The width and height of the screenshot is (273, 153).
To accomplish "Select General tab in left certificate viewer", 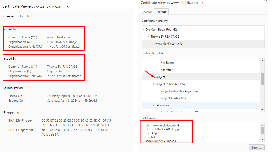I will pos(9,16).
